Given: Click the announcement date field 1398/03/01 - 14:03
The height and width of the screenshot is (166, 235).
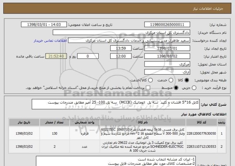Looking at the screenshot, I should 44,24.
